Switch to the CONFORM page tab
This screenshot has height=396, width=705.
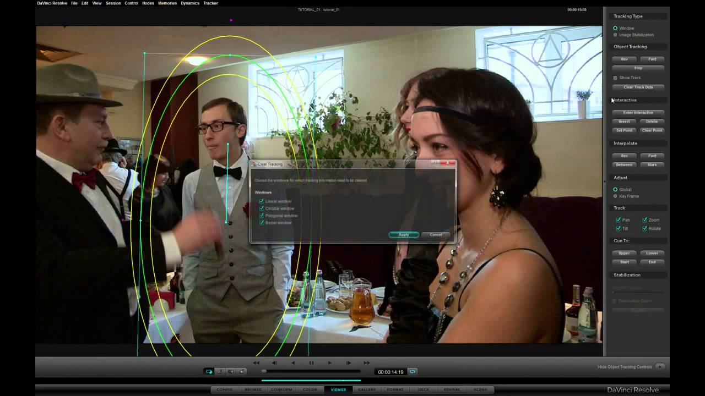pos(281,389)
